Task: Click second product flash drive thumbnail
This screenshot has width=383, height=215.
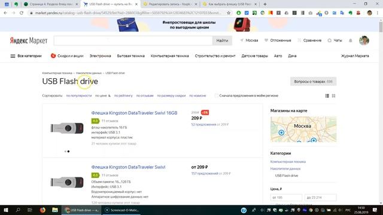Action: click(67, 182)
